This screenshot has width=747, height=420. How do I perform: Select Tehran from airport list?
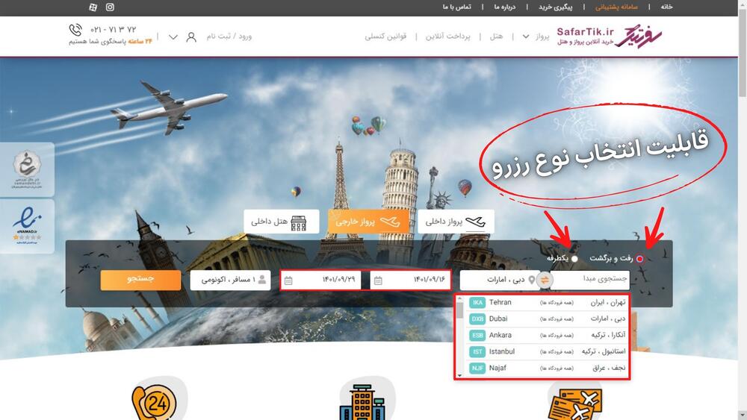pos(547,303)
